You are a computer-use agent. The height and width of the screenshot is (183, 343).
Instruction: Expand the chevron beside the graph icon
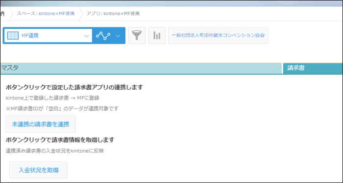pos(118,36)
